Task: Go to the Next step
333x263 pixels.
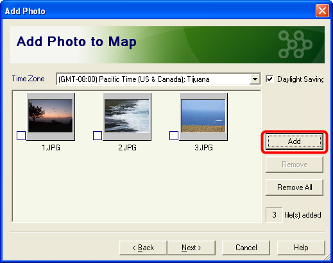Action: coord(191,248)
